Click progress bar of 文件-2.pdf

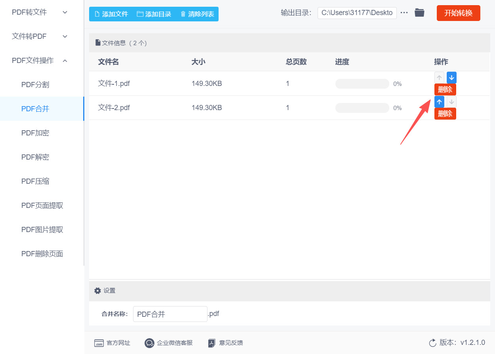tap(362, 108)
